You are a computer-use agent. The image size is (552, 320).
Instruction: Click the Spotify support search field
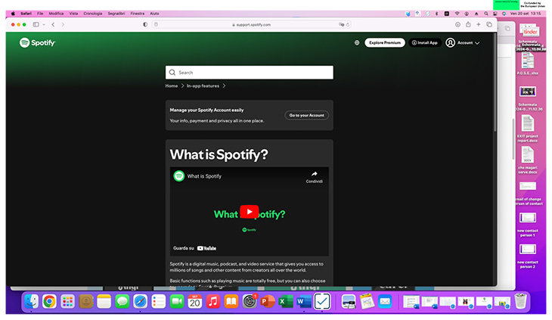[x=250, y=73]
